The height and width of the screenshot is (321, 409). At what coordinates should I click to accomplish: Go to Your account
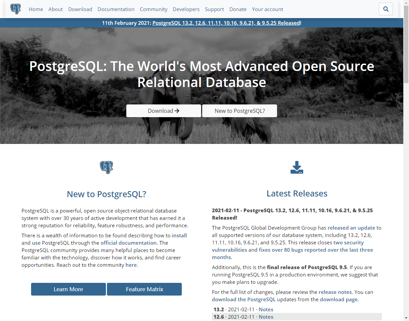click(267, 9)
